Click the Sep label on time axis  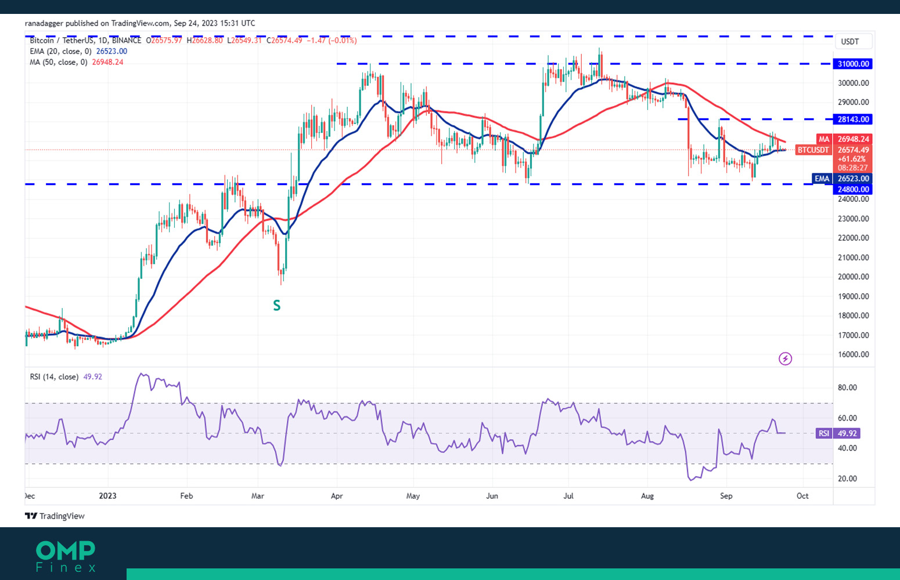pyautogui.click(x=726, y=496)
